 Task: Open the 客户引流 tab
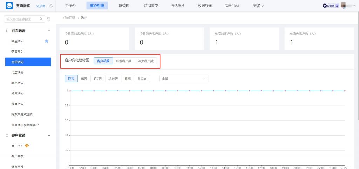point(97,6)
